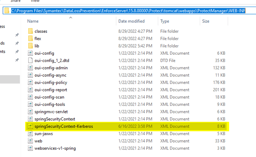Click the flex folder icon

point(30,39)
